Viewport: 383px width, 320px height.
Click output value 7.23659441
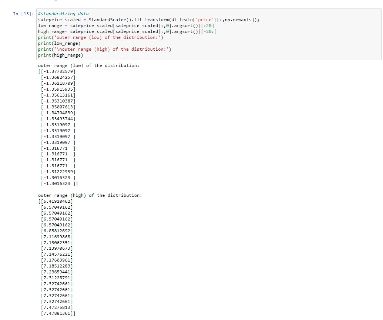click(57, 272)
